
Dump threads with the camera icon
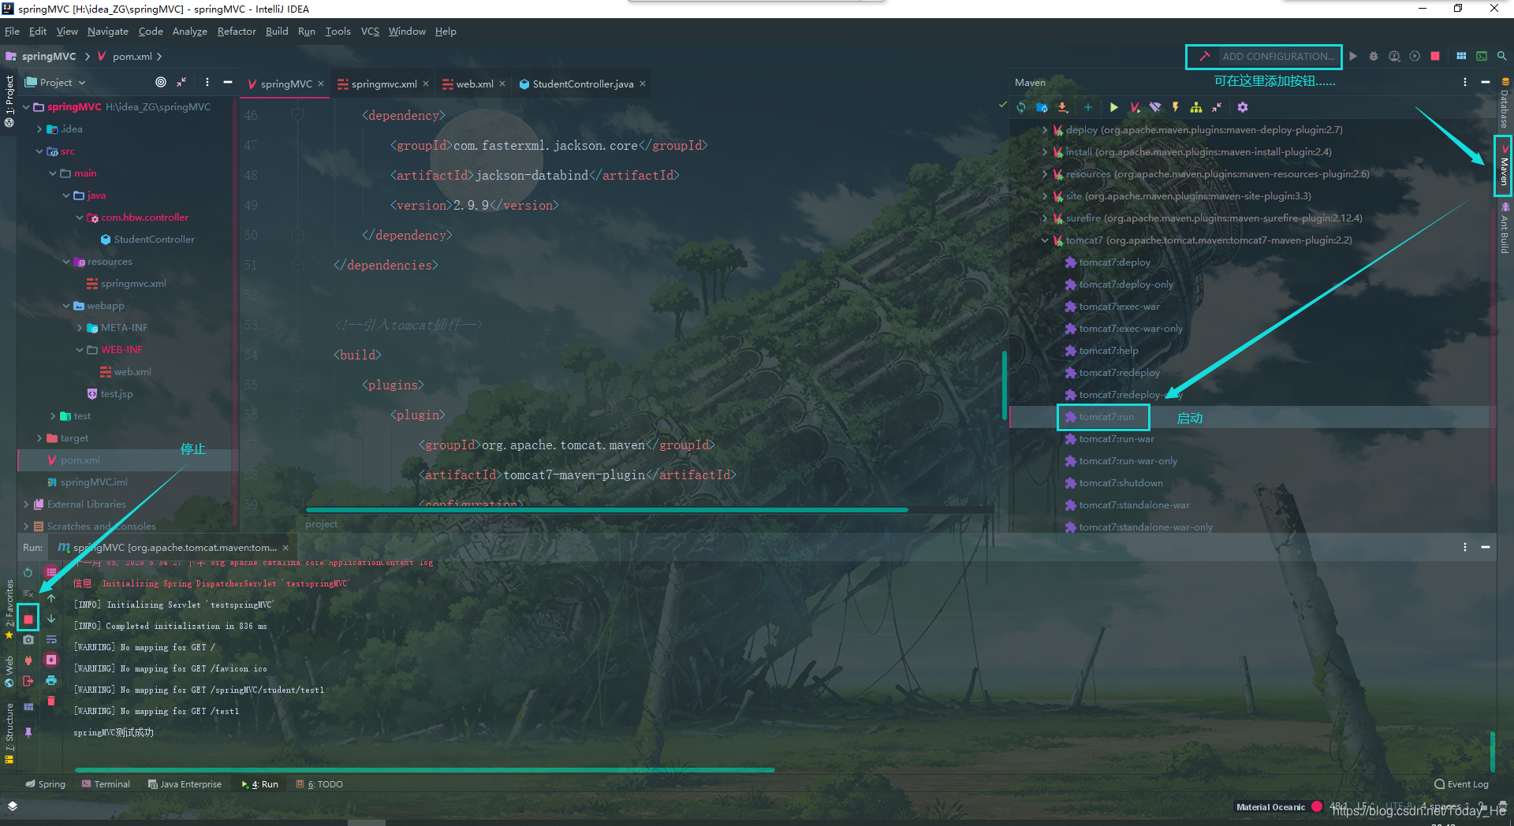[28, 639]
